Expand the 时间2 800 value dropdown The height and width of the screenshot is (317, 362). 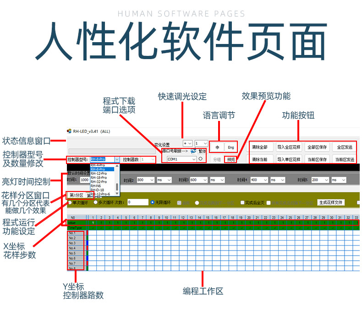coord(152,180)
